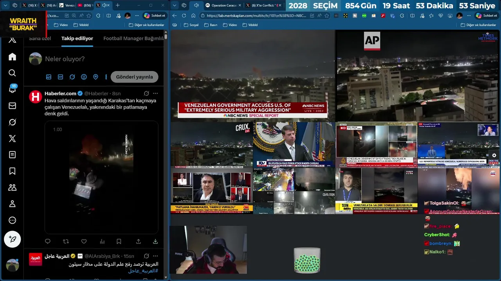Click right browser address bar URL

(256, 16)
